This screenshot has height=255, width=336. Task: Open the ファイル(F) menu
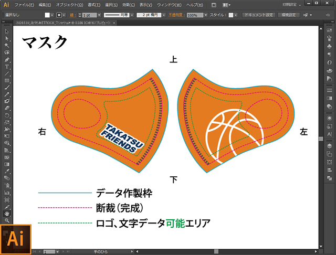point(24,5)
